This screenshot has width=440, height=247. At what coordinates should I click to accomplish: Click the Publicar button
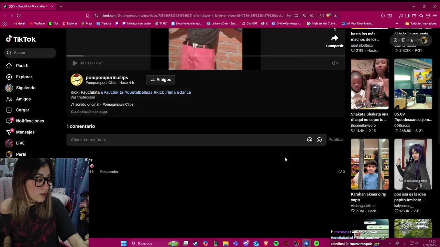tap(336, 140)
